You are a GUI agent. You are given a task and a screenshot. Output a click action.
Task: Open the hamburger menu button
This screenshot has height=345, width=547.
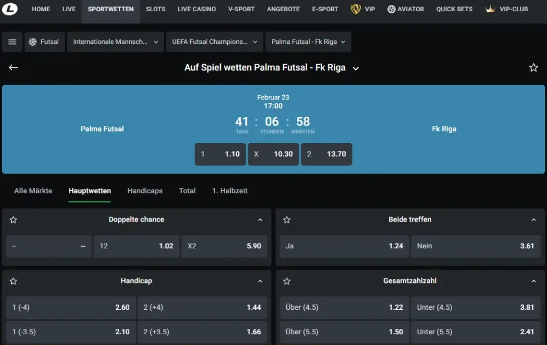12,42
